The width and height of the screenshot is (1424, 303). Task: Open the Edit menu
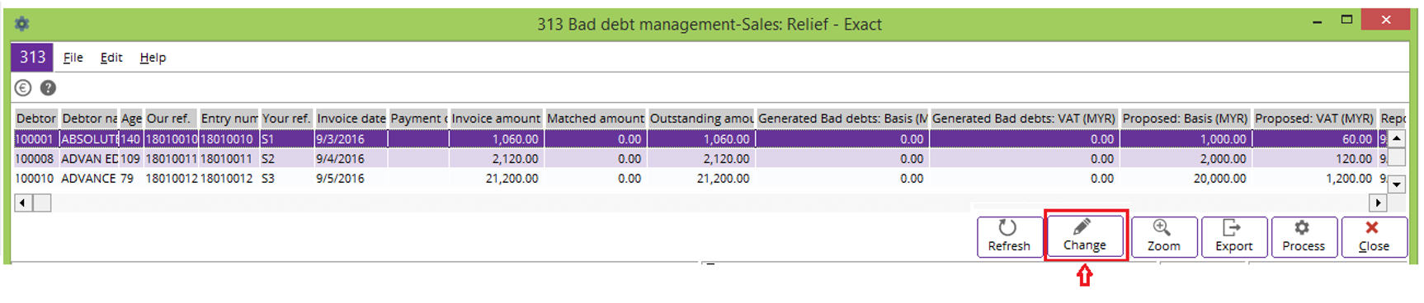tap(111, 58)
